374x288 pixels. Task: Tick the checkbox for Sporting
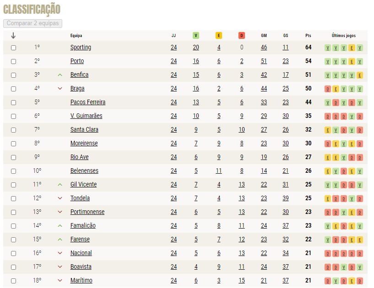coord(14,48)
